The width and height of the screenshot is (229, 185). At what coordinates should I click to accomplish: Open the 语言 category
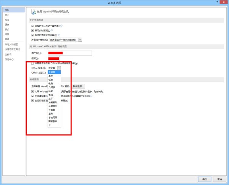14,34
